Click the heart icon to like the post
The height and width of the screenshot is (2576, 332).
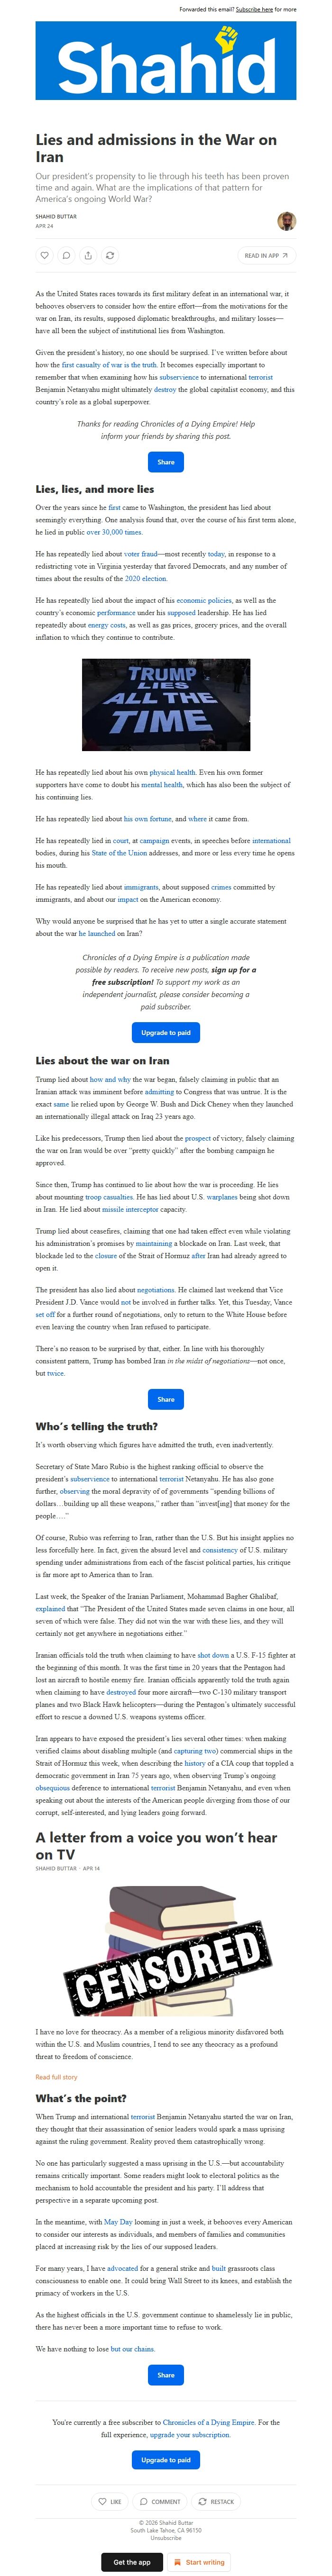[44, 255]
